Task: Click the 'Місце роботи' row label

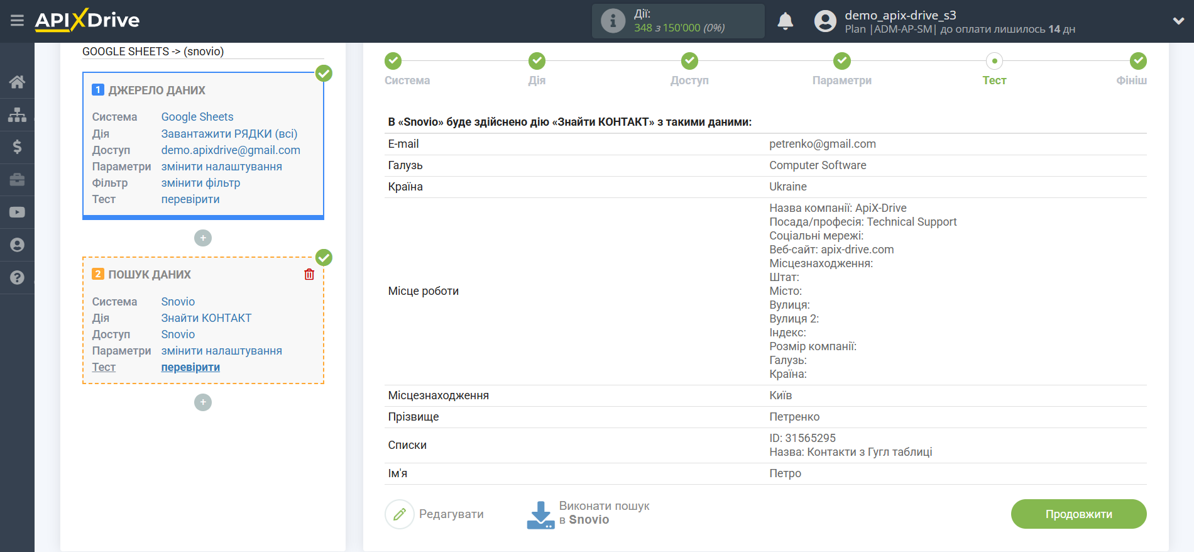Action: tap(424, 291)
